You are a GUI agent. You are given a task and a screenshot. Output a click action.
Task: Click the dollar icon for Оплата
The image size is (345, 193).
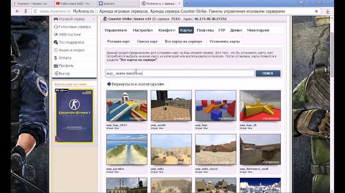point(56,58)
